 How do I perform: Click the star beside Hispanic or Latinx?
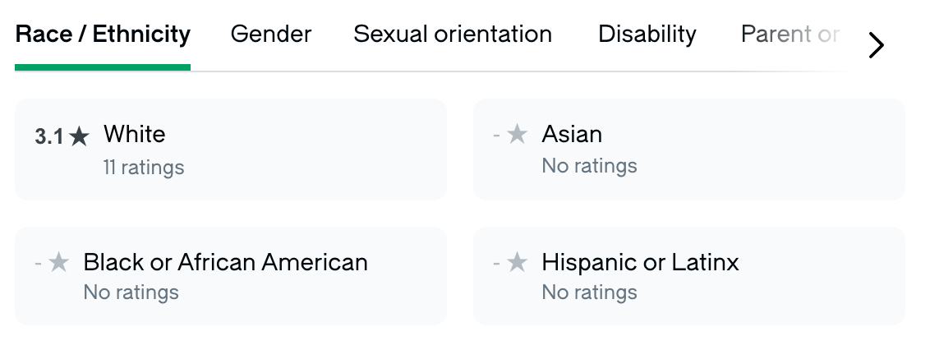(x=517, y=263)
